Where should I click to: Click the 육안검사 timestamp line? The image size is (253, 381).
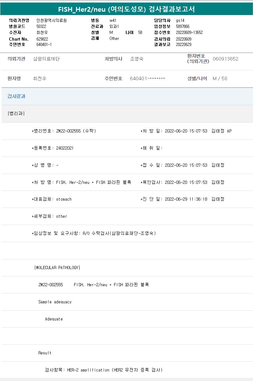[182, 182]
